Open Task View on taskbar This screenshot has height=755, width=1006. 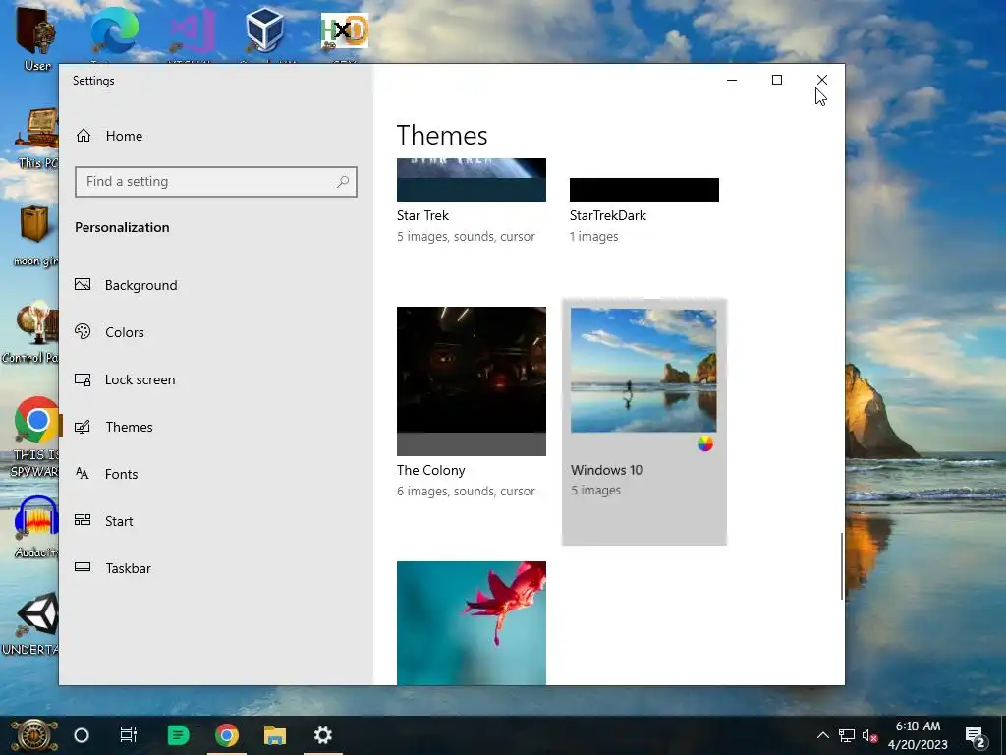click(129, 735)
